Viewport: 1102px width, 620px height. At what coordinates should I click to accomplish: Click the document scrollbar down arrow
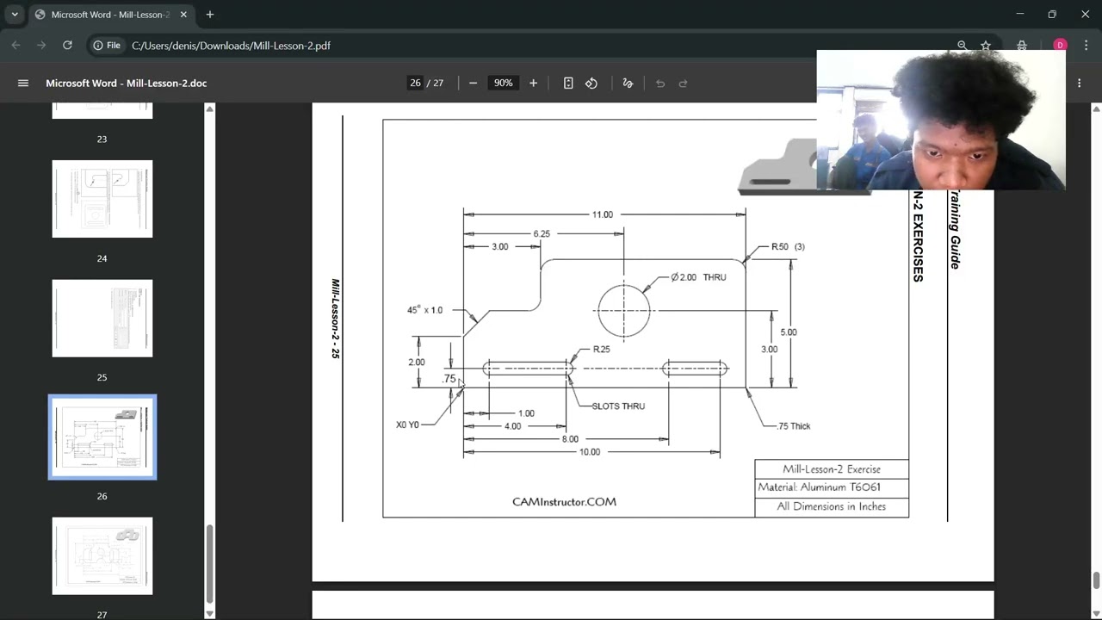[1096, 613]
